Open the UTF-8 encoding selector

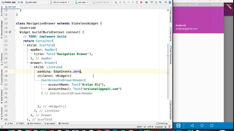click(150, 127)
